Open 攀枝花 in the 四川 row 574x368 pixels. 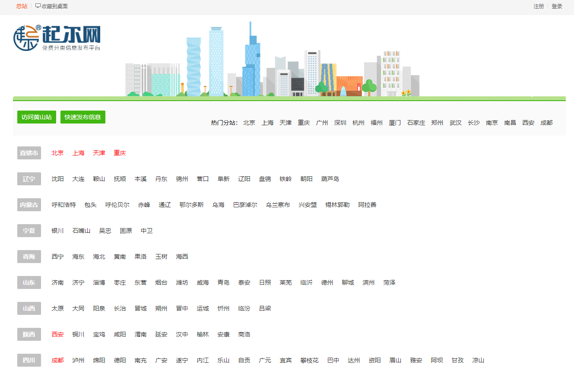(309, 360)
